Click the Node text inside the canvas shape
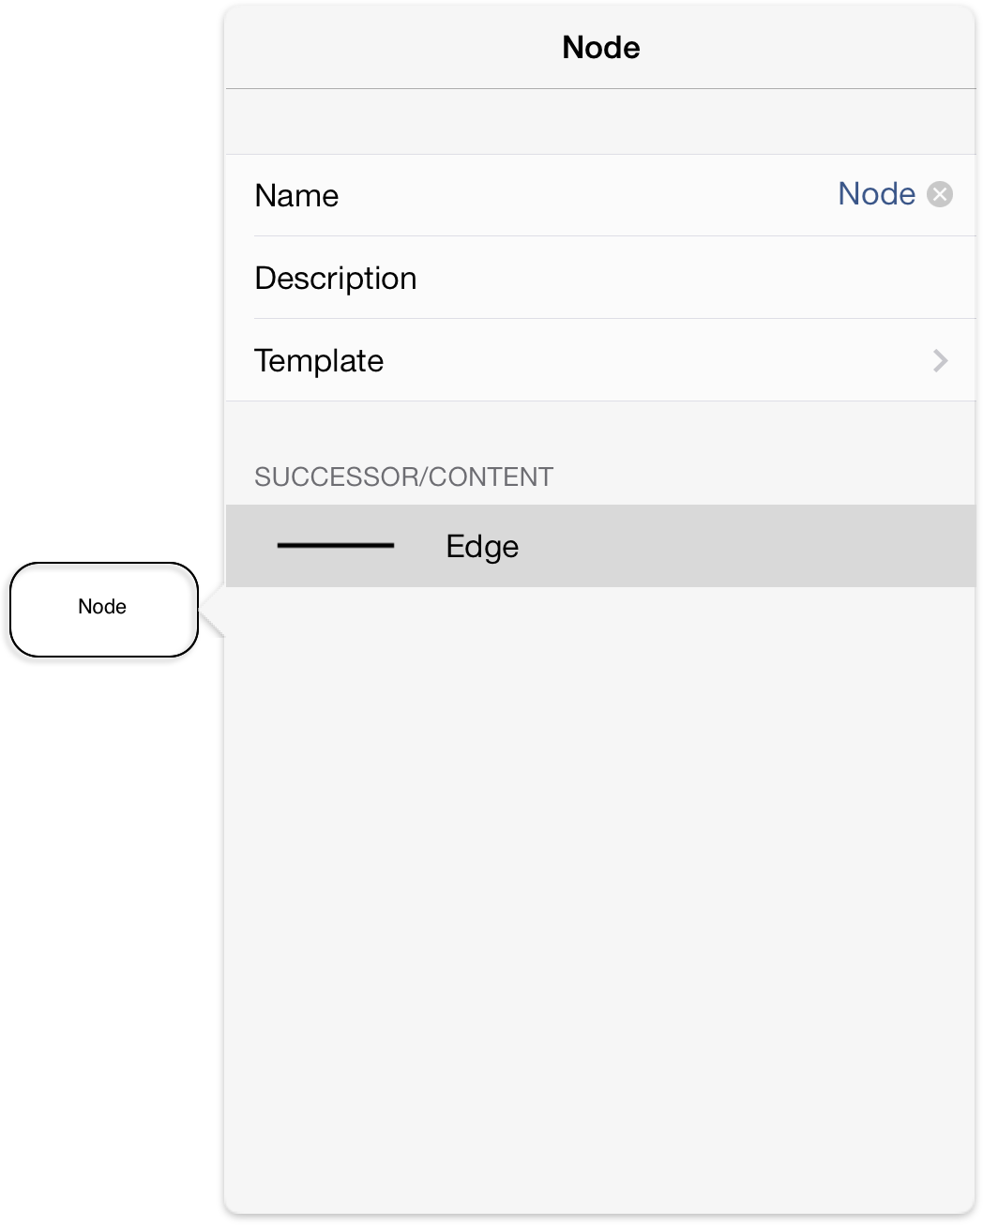Screen dimensions: 983x1225 coord(102,607)
